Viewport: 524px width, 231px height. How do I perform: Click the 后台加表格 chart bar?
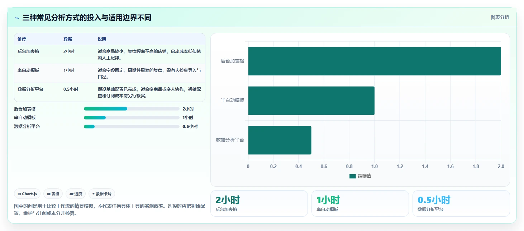coord(375,61)
